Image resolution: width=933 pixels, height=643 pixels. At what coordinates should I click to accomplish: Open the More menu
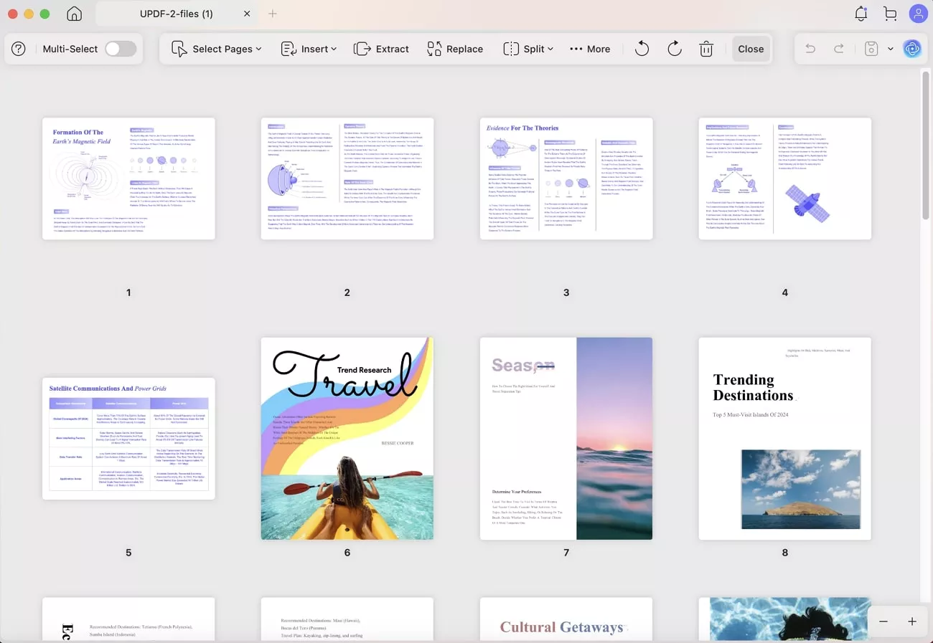[x=589, y=49]
